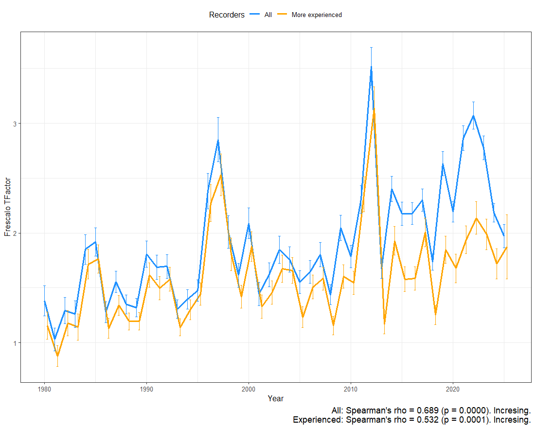
Task: Click the Frescalo TFactor y-axis title
Action: coord(7,207)
